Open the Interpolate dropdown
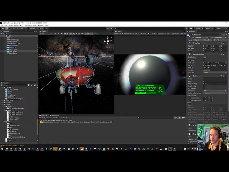The height and width of the screenshot is (172, 229). (x=215, y=91)
